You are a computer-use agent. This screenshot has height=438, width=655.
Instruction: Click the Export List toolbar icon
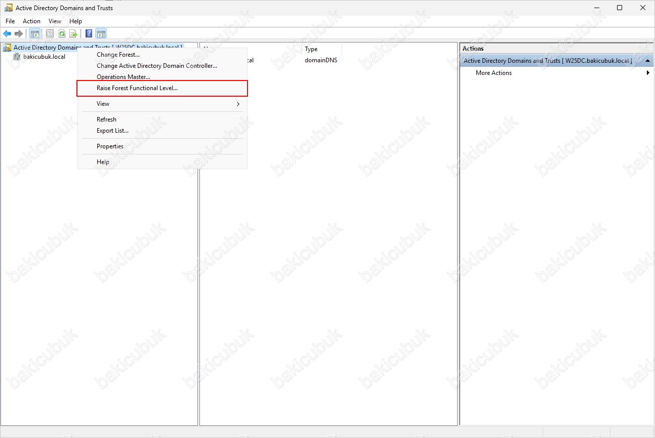click(73, 34)
